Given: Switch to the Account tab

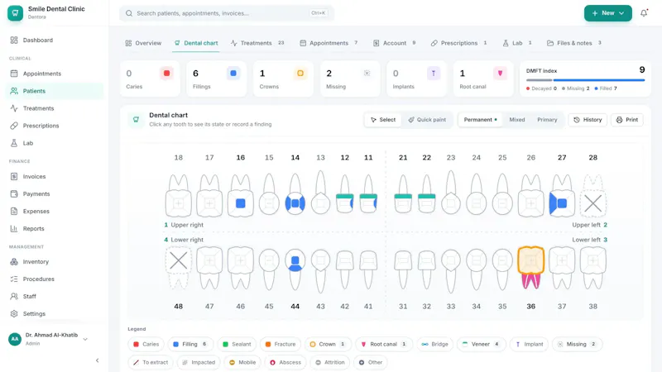Looking at the screenshot, I should 395,43.
